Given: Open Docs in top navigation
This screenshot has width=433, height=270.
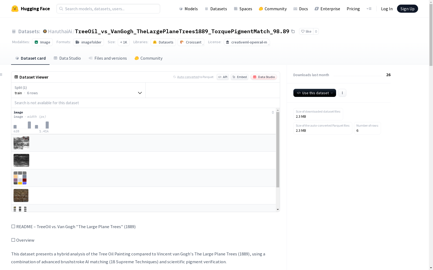Looking at the screenshot, I should point(301,9).
